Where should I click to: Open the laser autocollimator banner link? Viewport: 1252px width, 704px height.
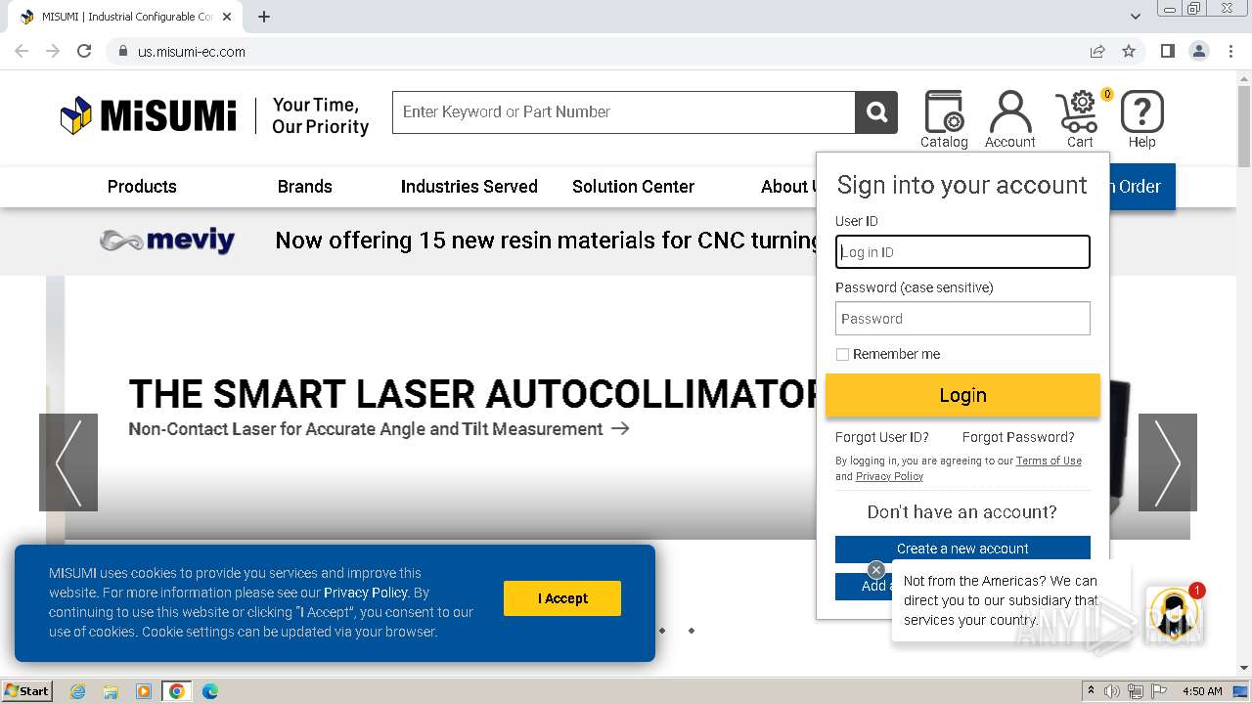379,428
